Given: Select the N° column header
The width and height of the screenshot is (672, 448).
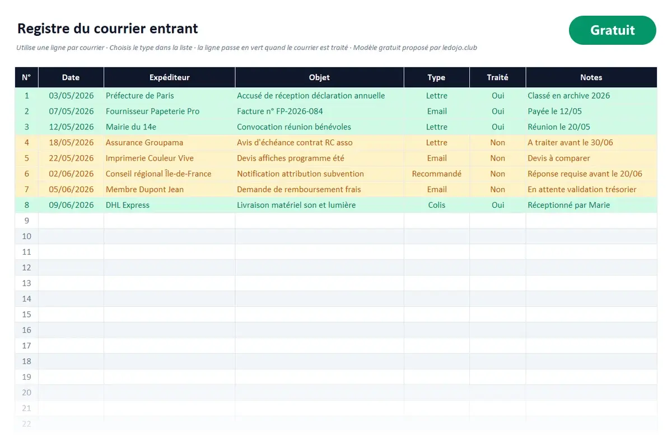Looking at the screenshot, I should pyautogui.click(x=26, y=77).
